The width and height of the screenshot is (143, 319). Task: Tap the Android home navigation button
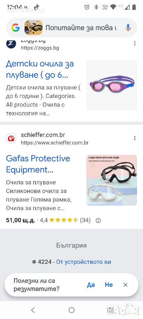click(x=72, y=310)
